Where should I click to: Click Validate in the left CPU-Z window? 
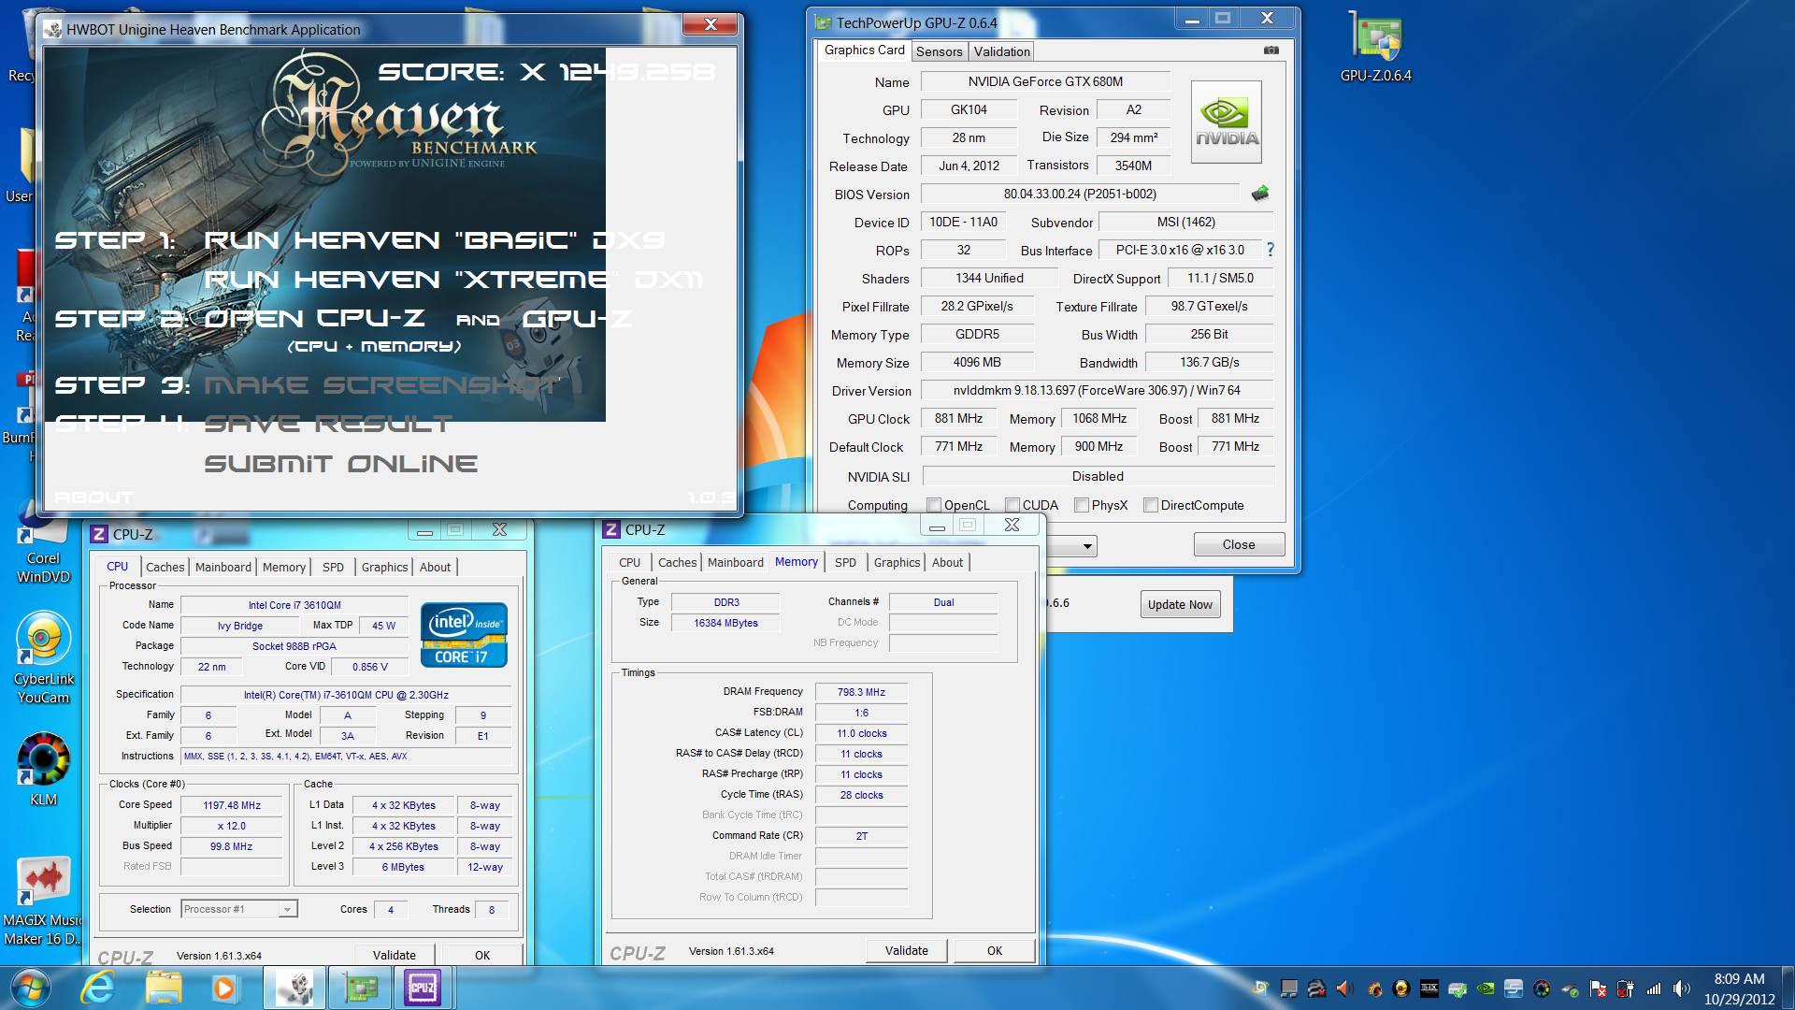(x=395, y=955)
